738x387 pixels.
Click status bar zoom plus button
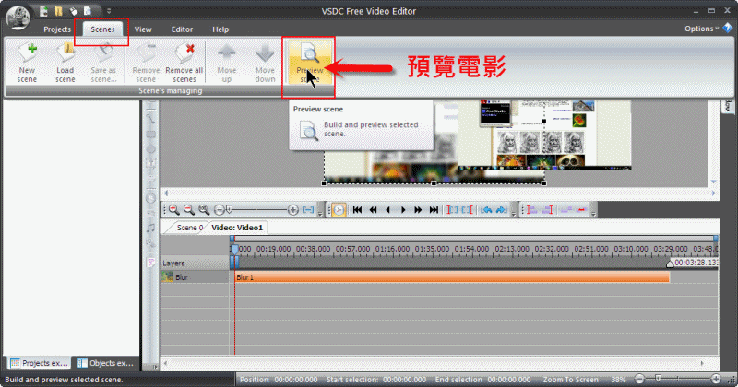tap(716, 379)
